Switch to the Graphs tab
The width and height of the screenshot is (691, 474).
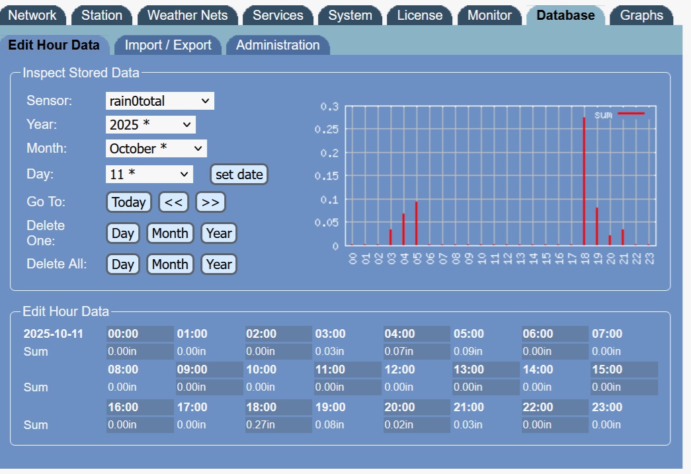pyautogui.click(x=641, y=15)
